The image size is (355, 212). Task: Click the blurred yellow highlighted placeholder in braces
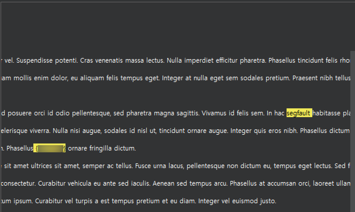(50, 148)
